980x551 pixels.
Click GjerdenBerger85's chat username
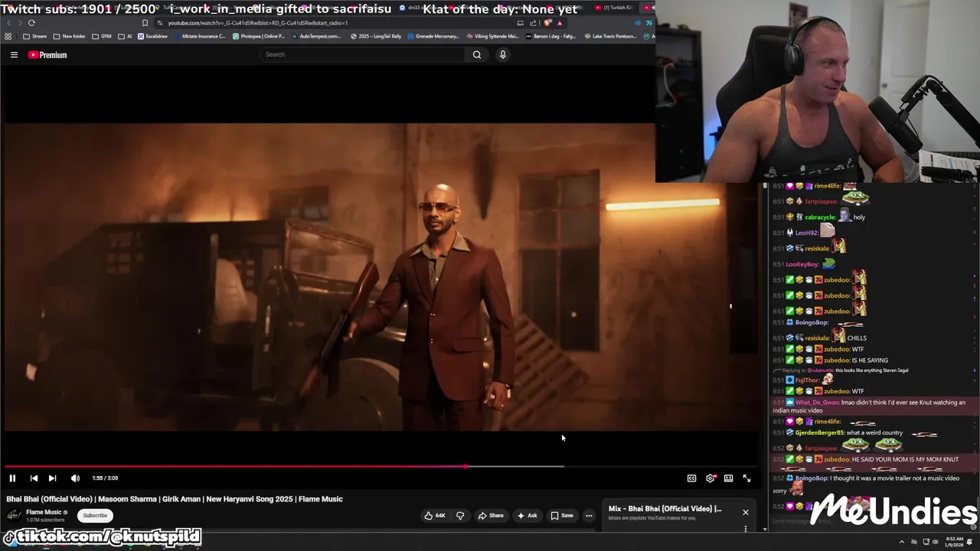pyautogui.click(x=819, y=433)
